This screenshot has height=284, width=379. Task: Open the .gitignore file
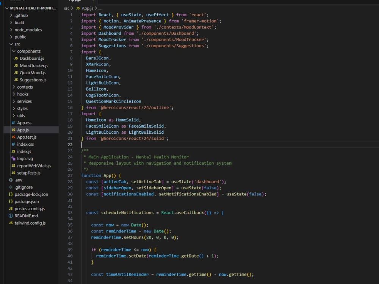(23, 187)
